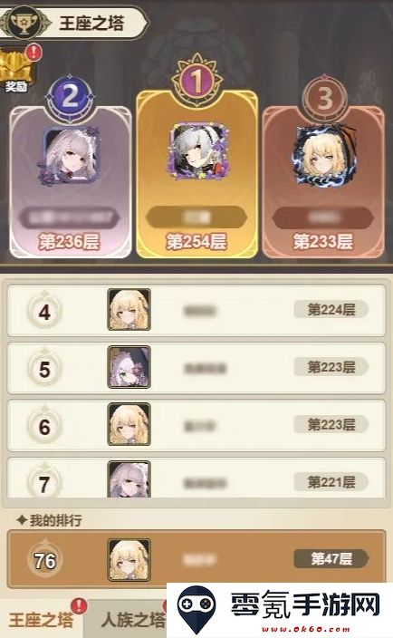The width and height of the screenshot is (393, 638).
Task: Tap the rank 4 player portrait
Action: [129, 309]
